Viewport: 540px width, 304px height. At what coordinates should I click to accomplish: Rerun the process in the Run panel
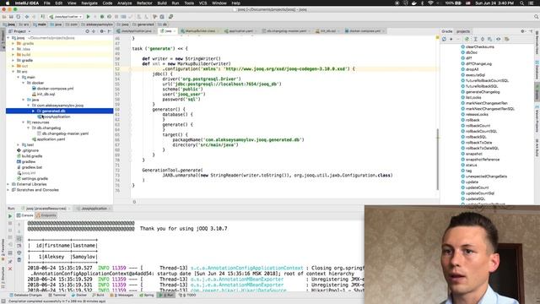pos(10,216)
